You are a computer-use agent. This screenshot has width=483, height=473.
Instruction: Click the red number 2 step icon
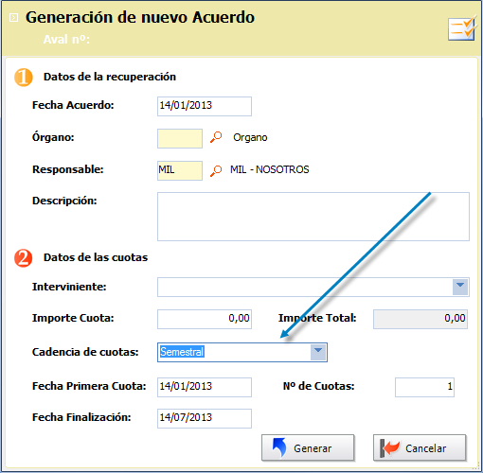pos(24,258)
